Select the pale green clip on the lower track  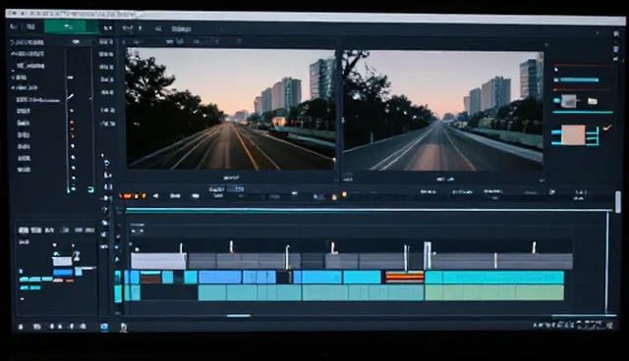click(494, 292)
